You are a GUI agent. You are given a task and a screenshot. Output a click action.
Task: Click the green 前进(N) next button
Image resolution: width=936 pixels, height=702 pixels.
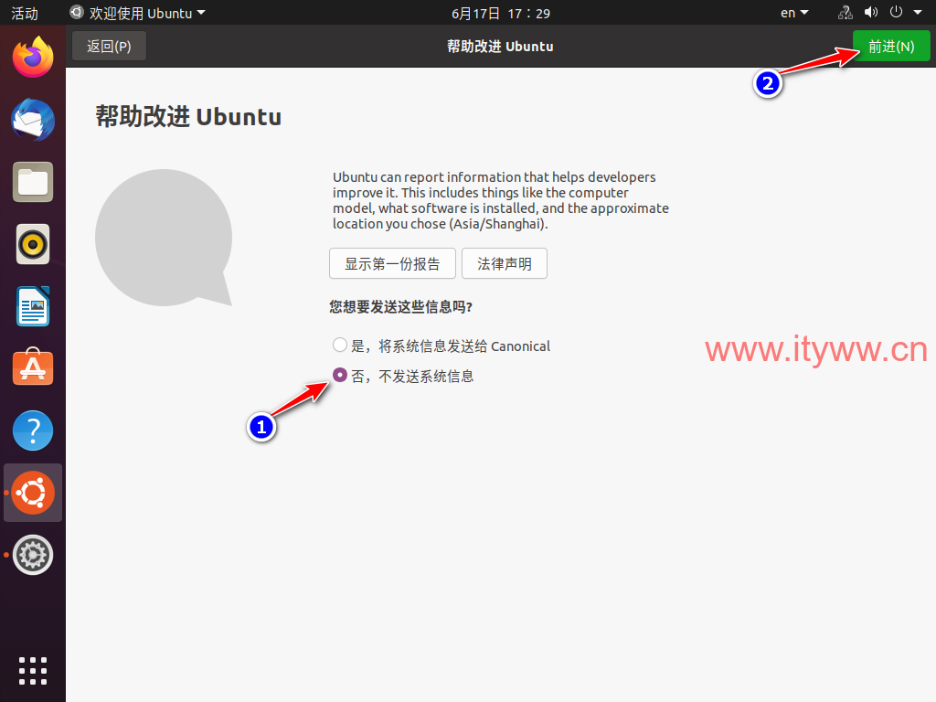tap(891, 46)
